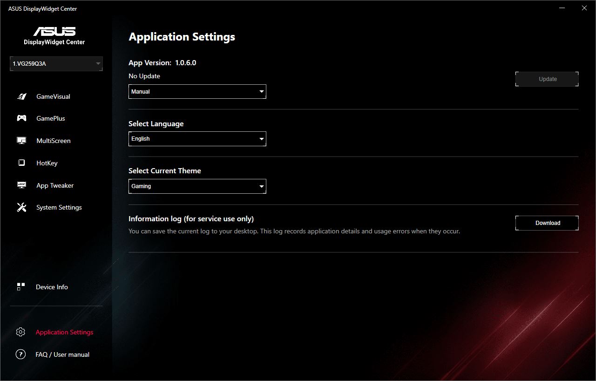This screenshot has width=596, height=381.
Task: Open HotKey using its sidebar icon
Action: (21, 163)
